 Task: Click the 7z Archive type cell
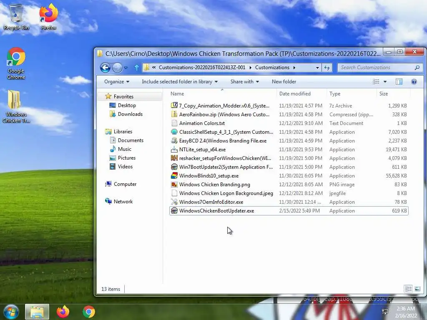pyautogui.click(x=341, y=105)
